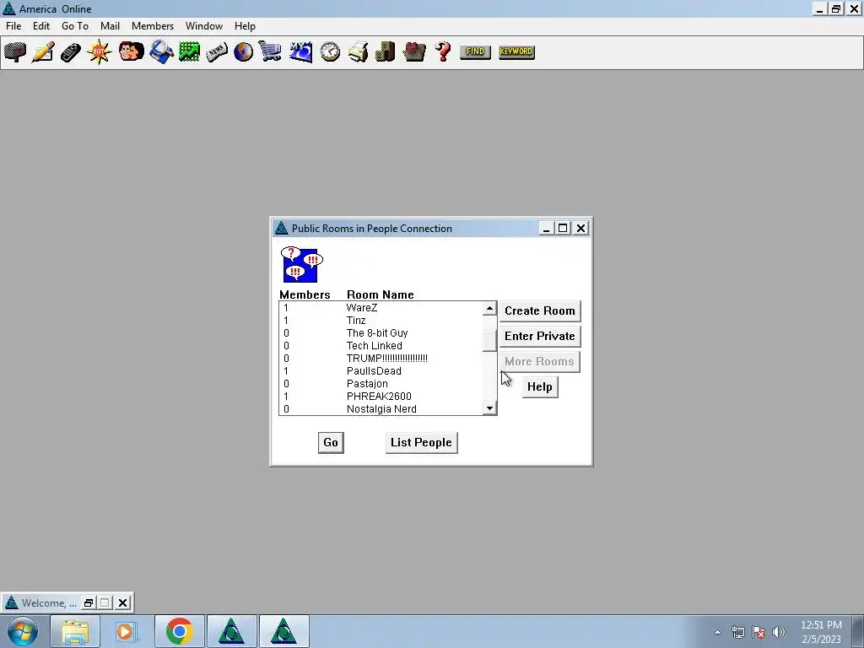Select the Nostalgia Nerd room

click(381, 409)
